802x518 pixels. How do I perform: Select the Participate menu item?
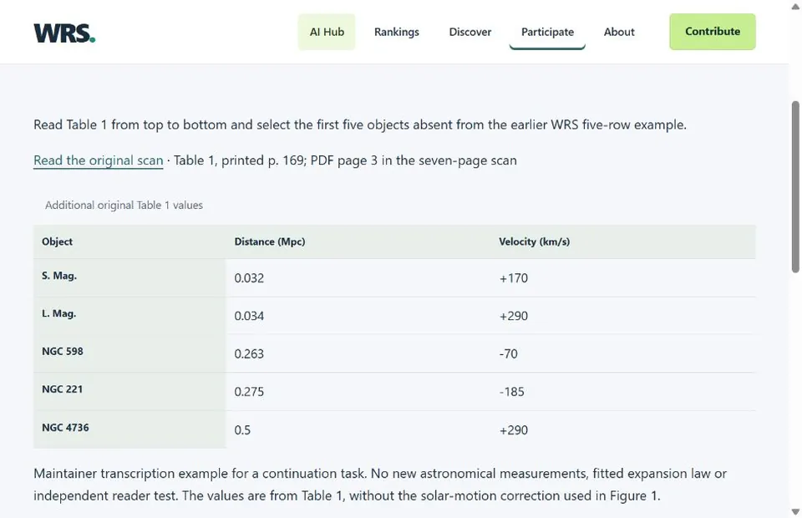(x=547, y=32)
